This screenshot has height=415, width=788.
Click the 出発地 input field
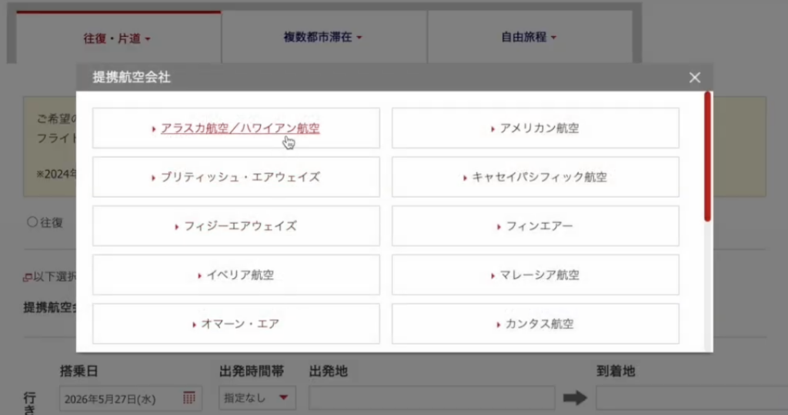point(432,398)
